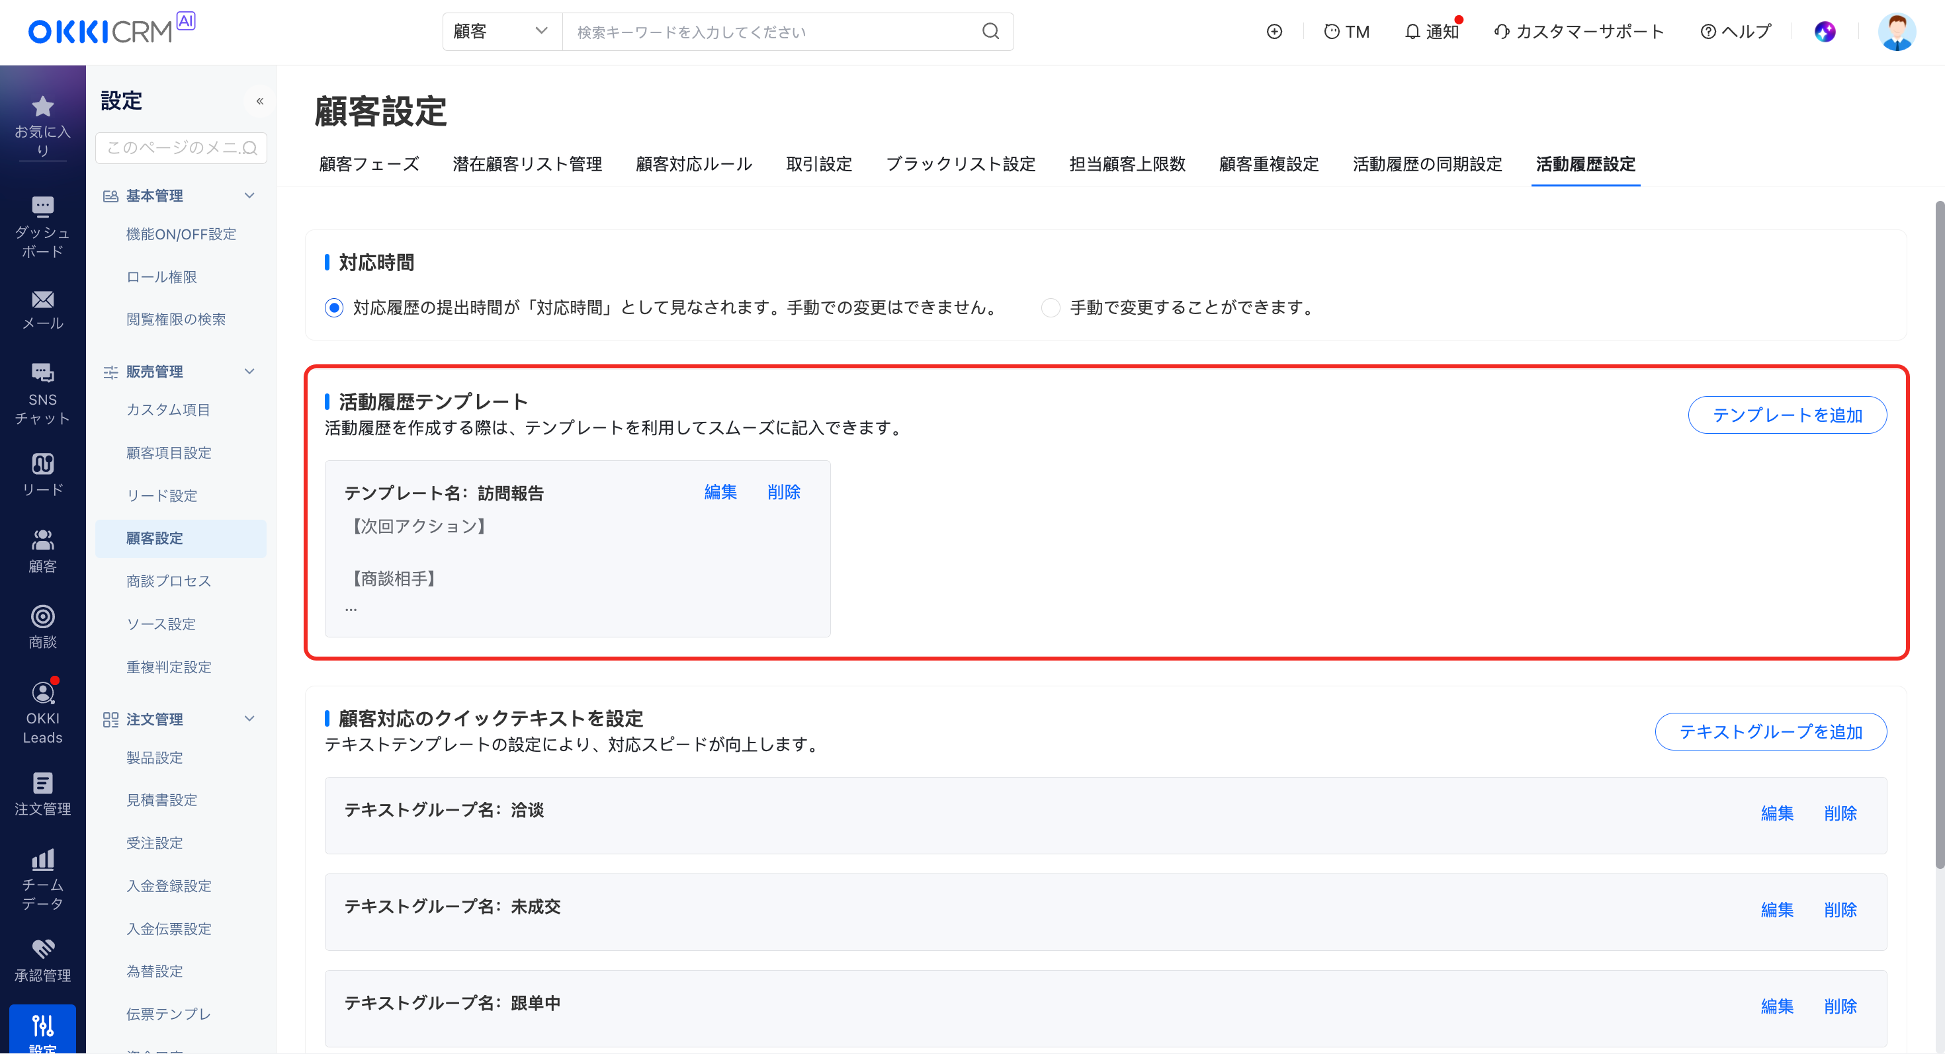This screenshot has width=1945, height=1054.
Task: Select radio 対応履歴の提出時間が「対応時間」として見なされます
Action: (x=333, y=308)
